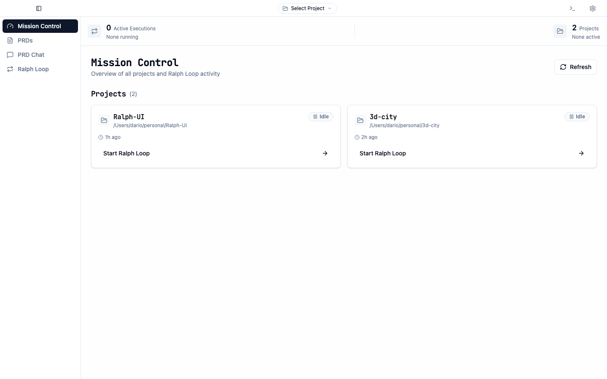Click the Ralph Loop repeat-arrows icon

[10, 69]
